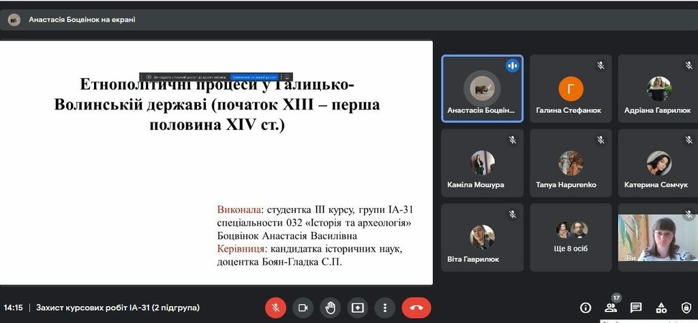Click Катерина Семчук video tile

pos(658,163)
